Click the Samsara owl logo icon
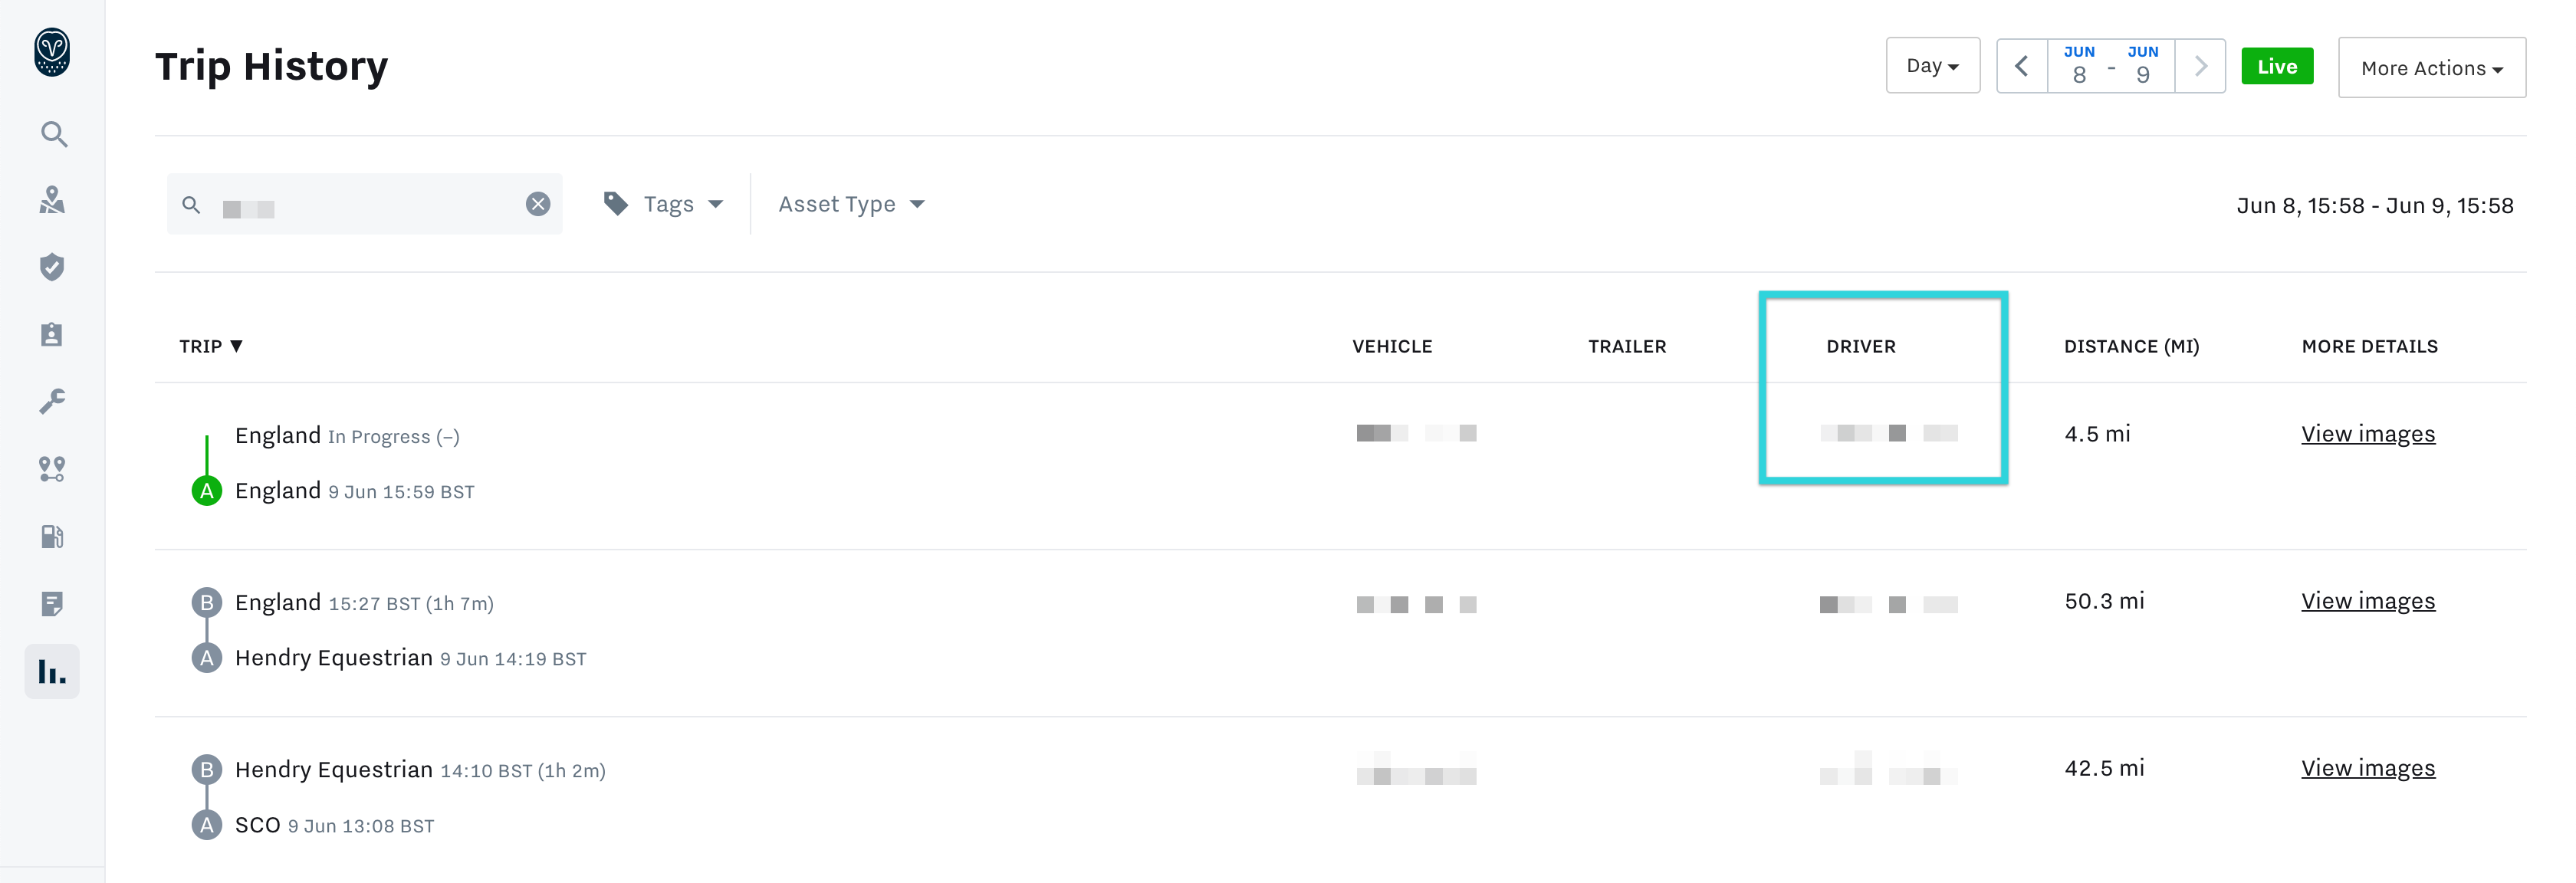Screen dimensions: 2576x883 [x=52, y=52]
